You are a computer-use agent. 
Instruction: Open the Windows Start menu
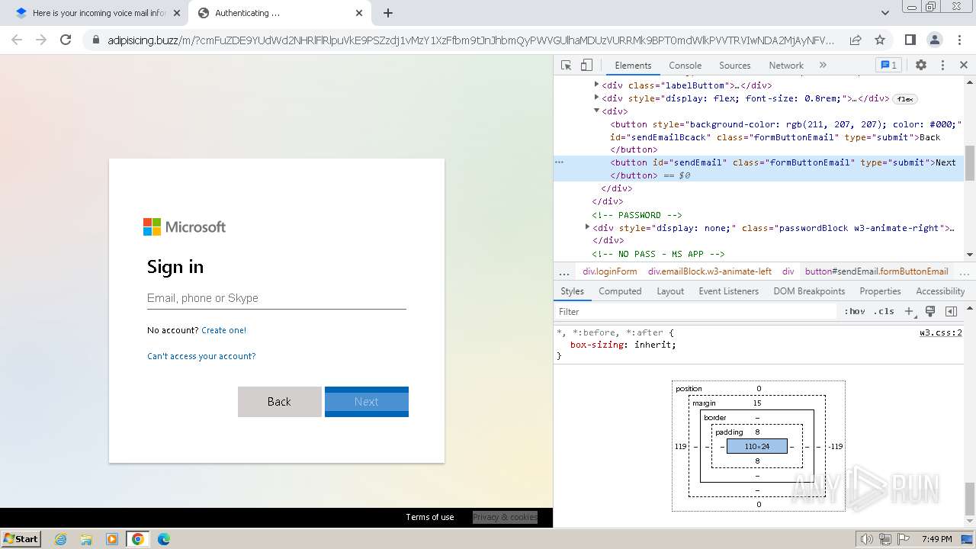[21, 538]
